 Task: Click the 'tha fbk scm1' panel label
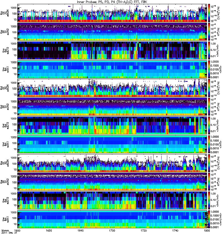tap(6, 69)
